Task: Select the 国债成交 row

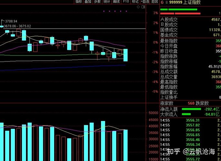Action: click(x=191, y=30)
